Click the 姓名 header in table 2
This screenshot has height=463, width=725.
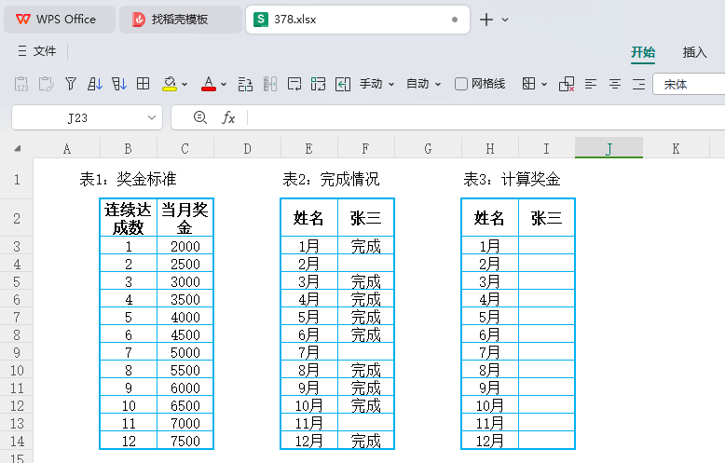point(308,218)
